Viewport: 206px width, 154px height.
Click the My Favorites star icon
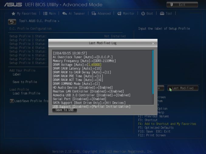13,14
